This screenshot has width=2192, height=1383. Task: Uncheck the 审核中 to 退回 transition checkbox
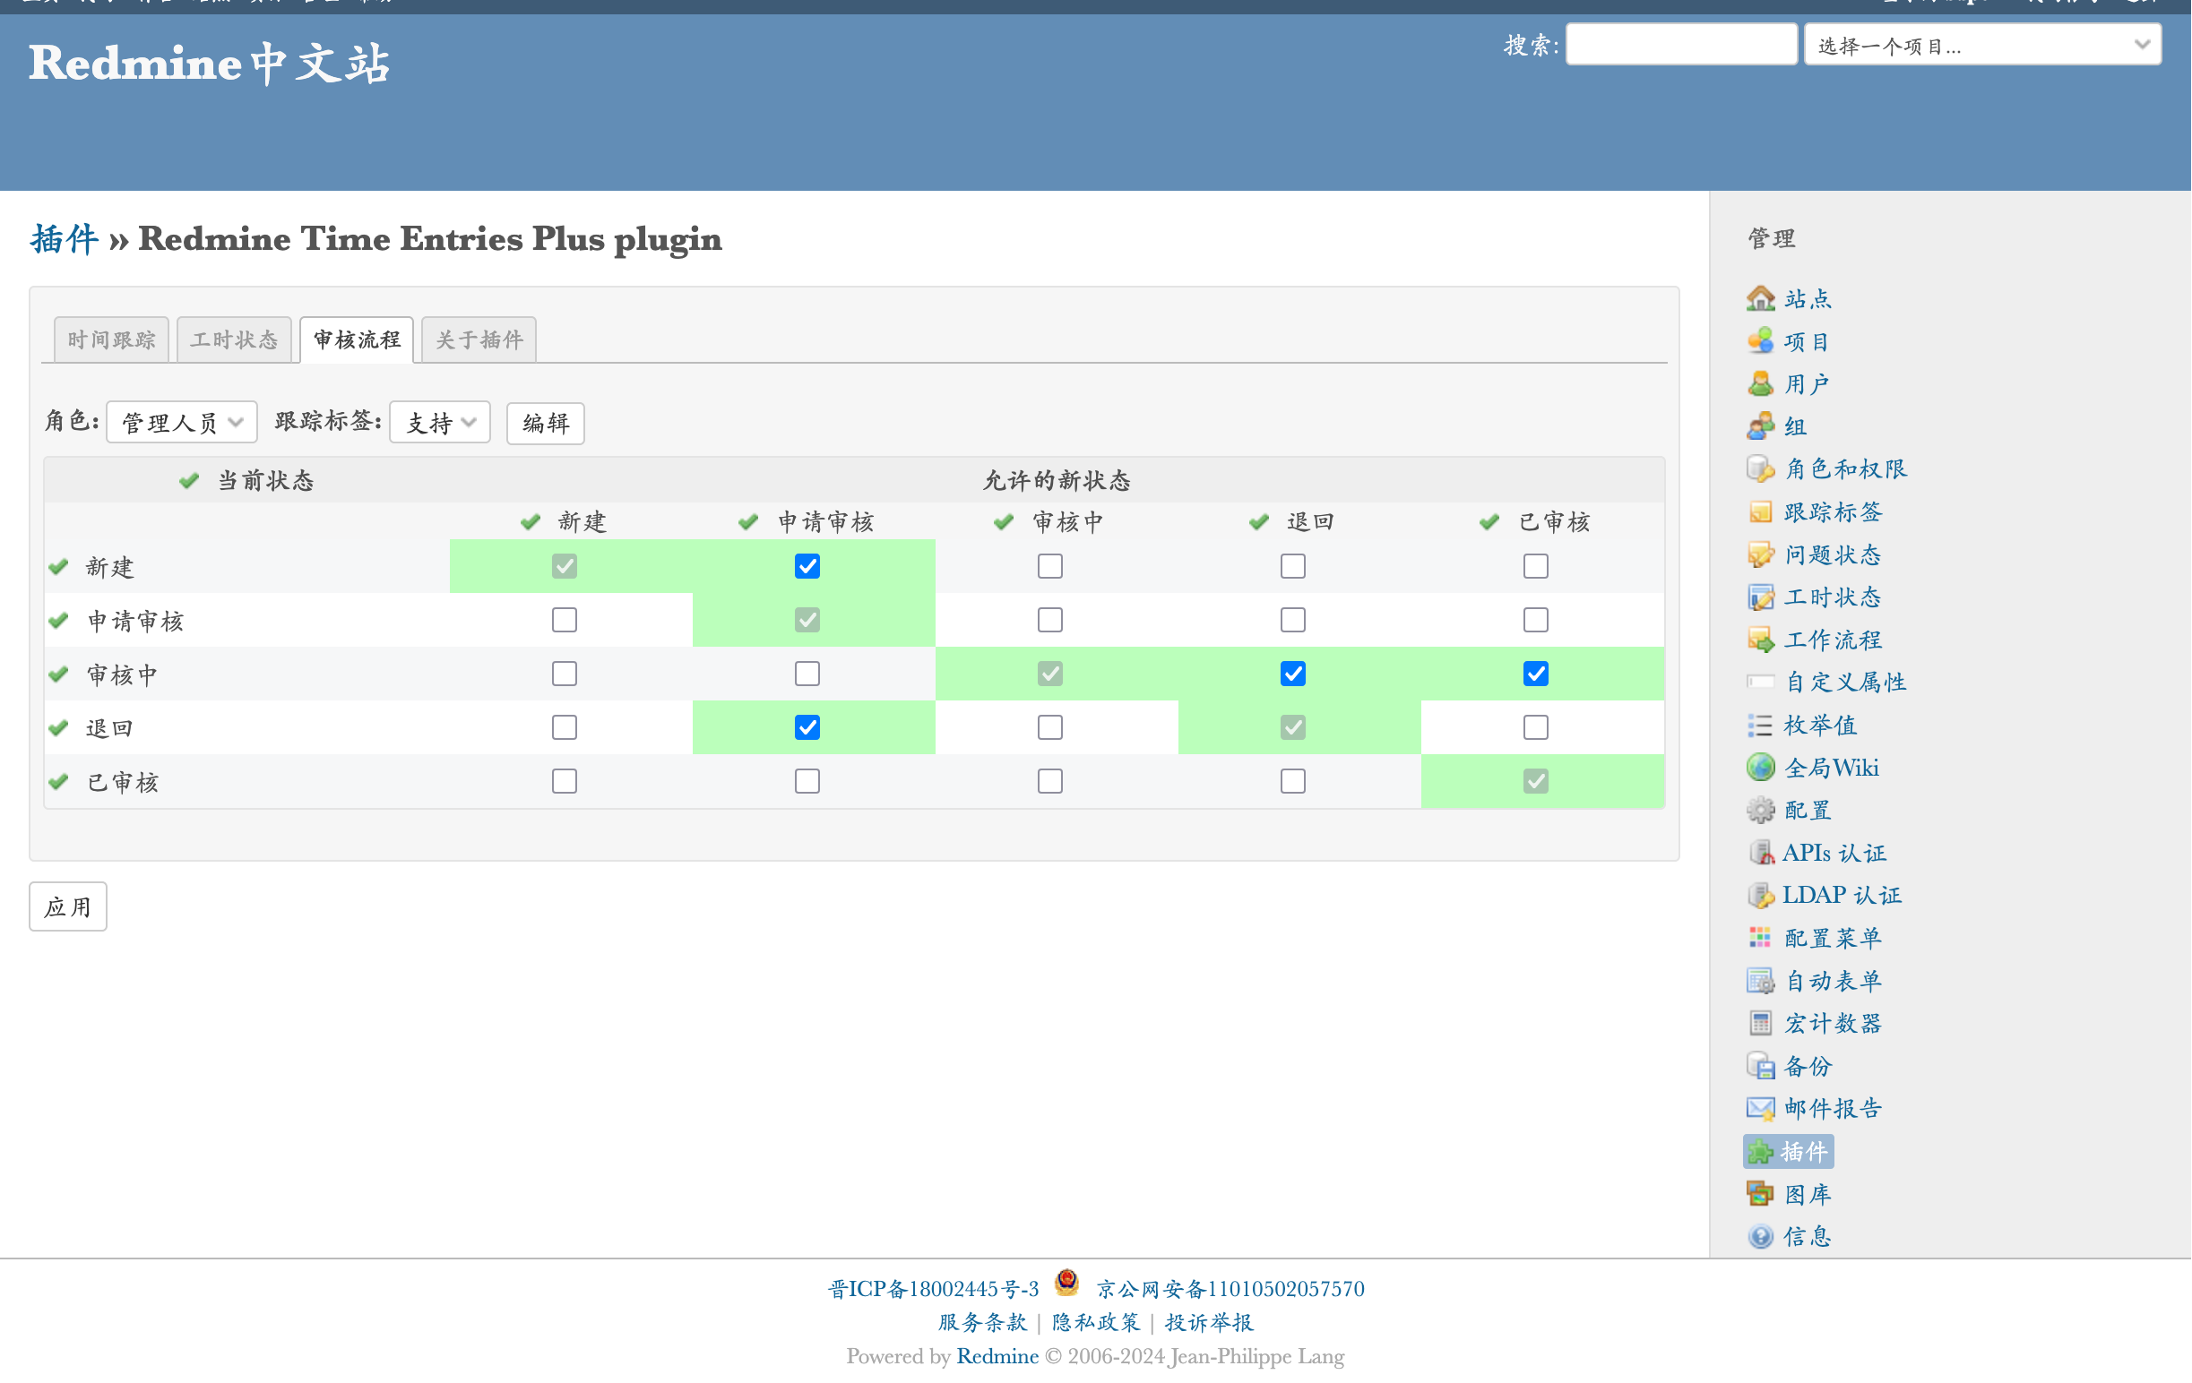(1292, 674)
